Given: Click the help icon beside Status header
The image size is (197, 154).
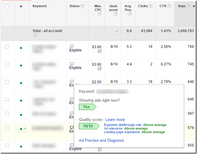Looking at the screenshot, I should pyautogui.click(x=83, y=6).
